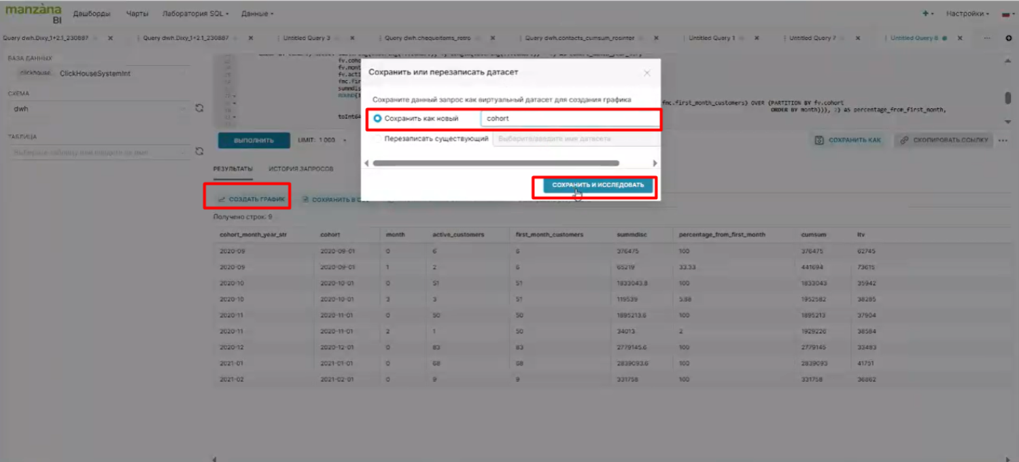Viewport: 1019px width, 462px height.
Task: Open the 'Настройки' dropdown menu
Action: (x=967, y=14)
